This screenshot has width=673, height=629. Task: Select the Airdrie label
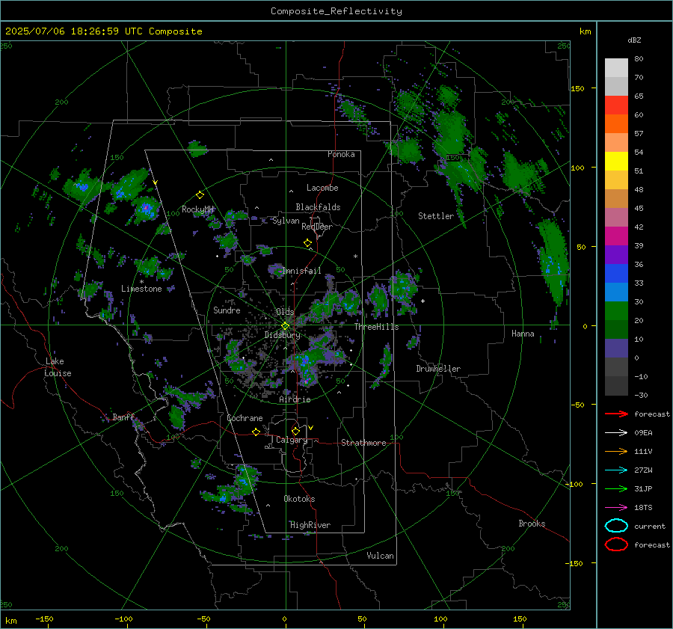tap(295, 399)
